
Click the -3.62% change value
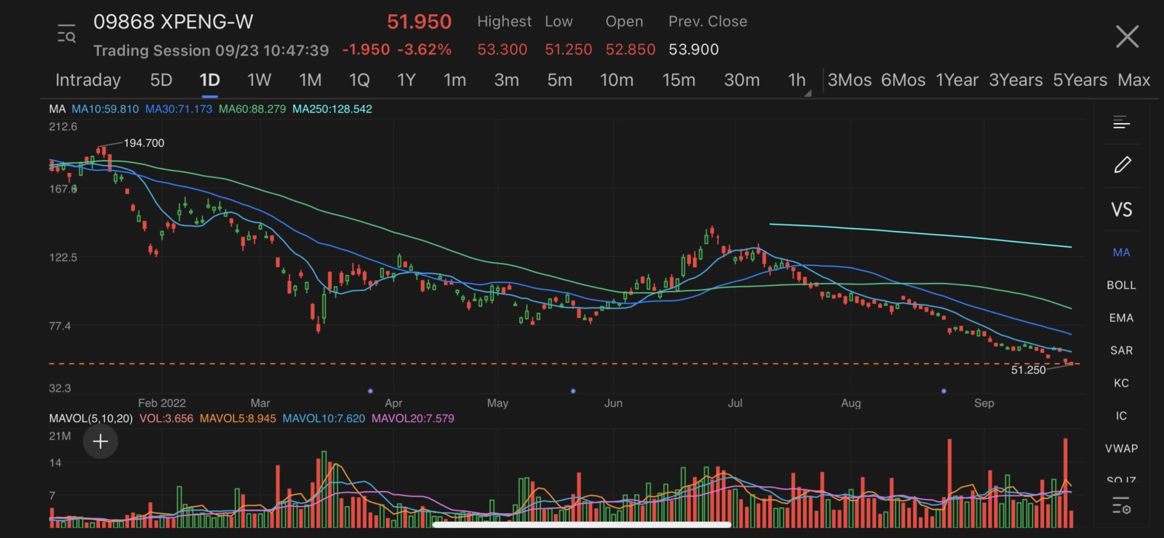click(424, 50)
